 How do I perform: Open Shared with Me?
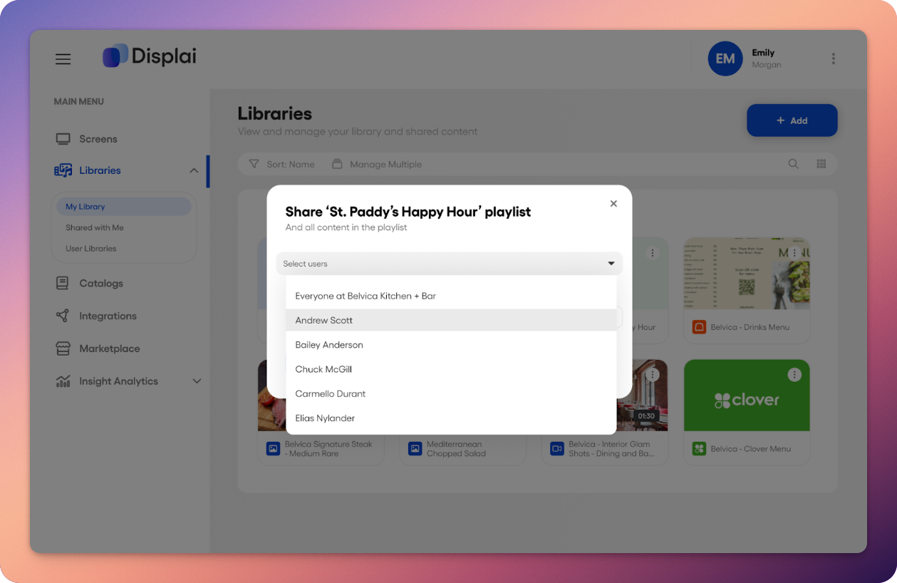(95, 227)
